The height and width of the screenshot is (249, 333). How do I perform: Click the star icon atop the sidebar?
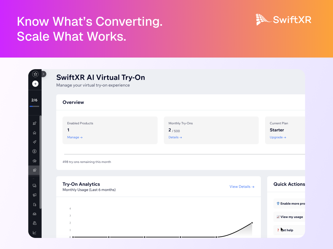point(35,74)
